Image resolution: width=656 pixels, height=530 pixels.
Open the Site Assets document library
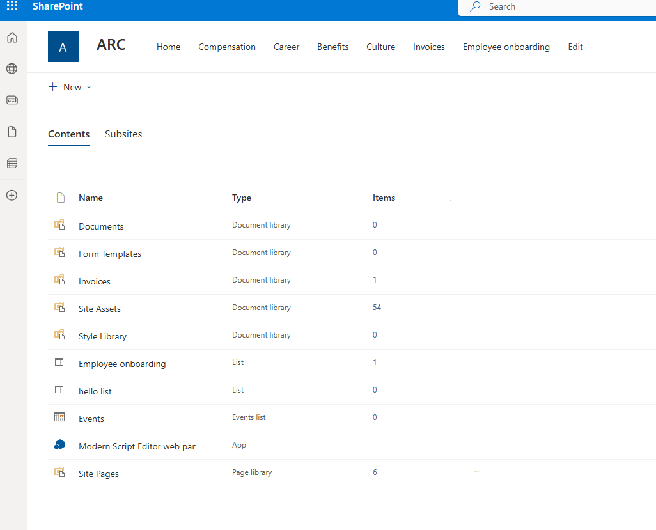(x=99, y=309)
